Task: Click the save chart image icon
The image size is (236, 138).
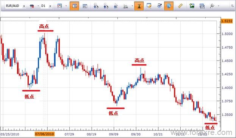Action: point(192,6)
